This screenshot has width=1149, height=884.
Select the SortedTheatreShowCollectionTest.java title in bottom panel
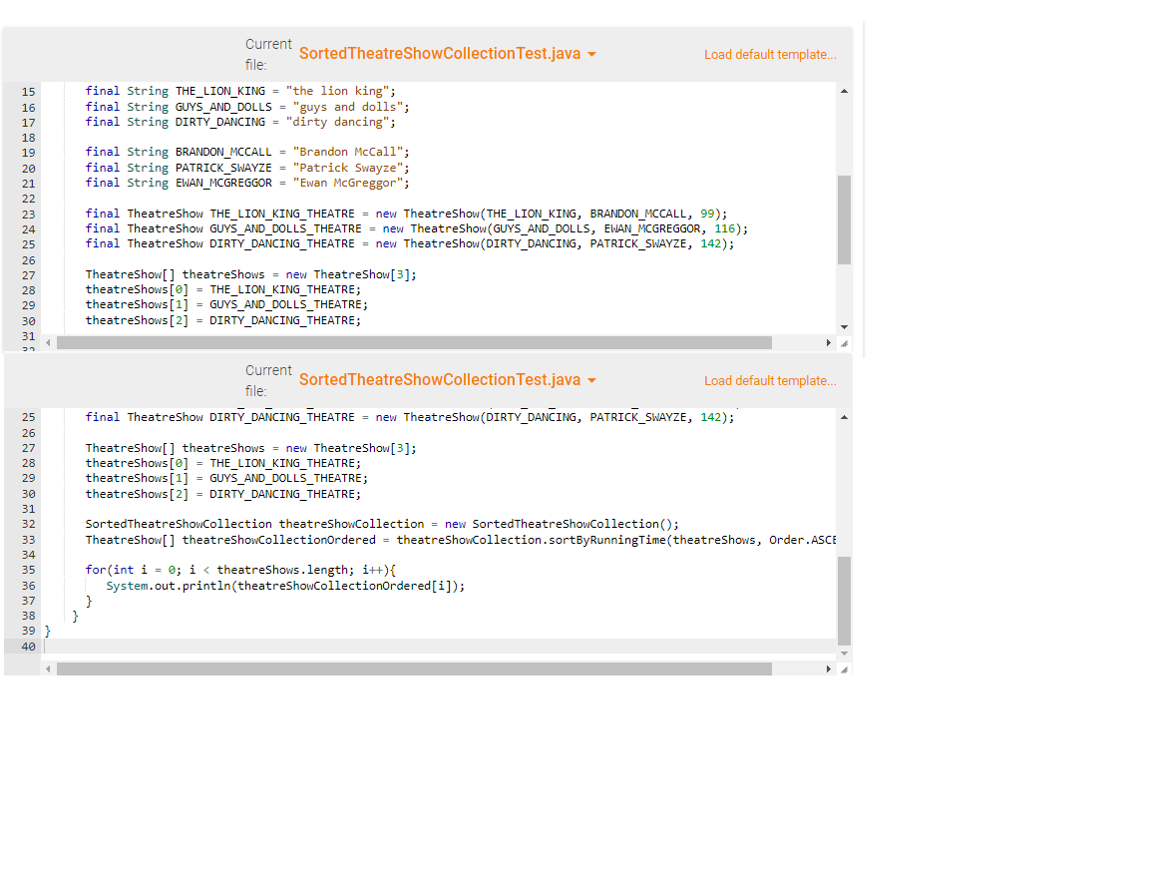[x=439, y=380]
